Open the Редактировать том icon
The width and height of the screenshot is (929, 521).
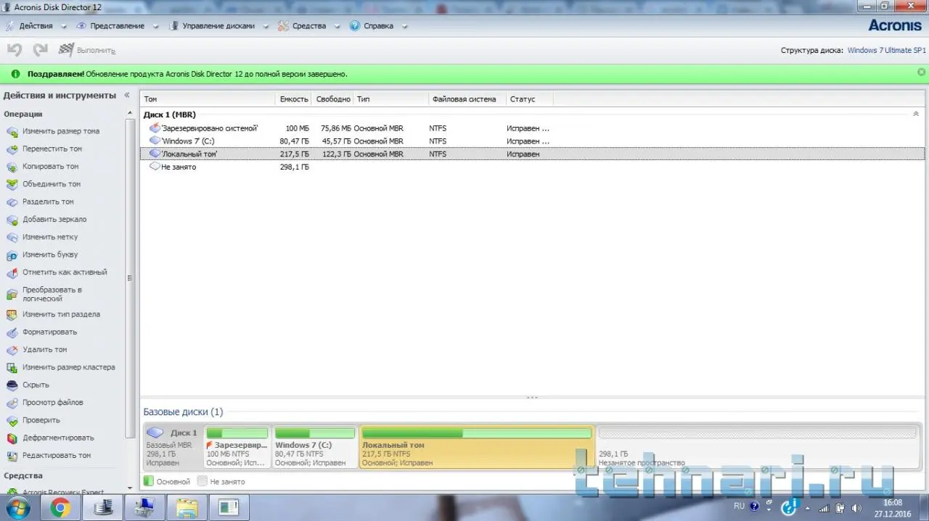tap(12, 456)
